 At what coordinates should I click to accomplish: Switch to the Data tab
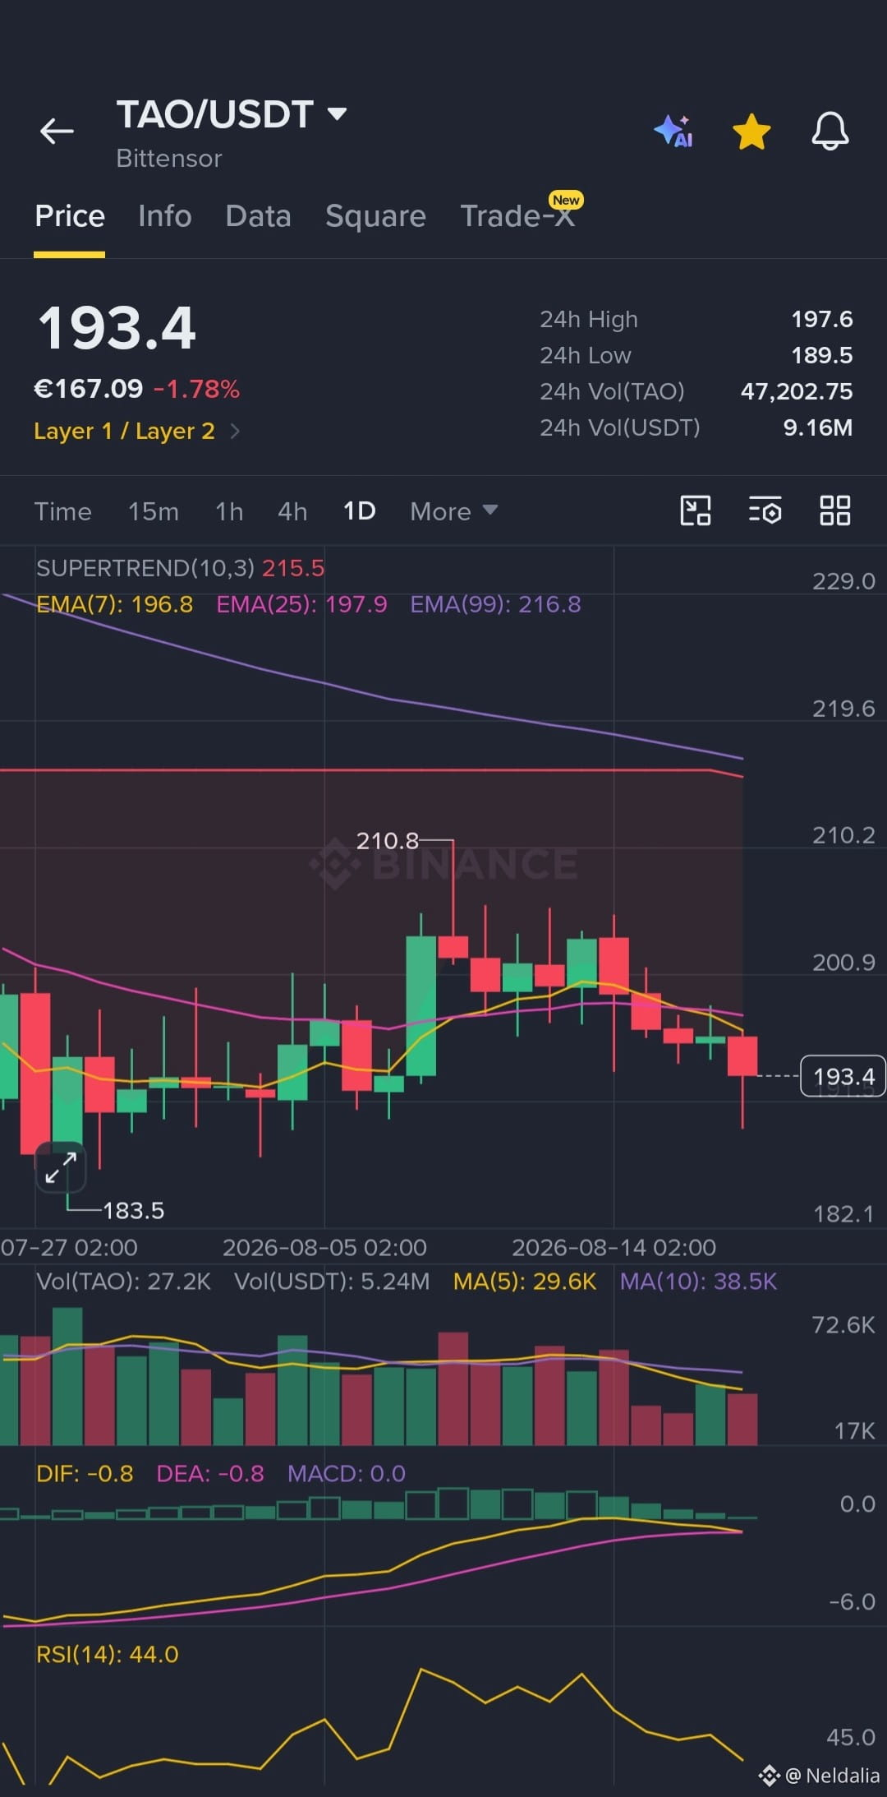(x=258, y=216)
